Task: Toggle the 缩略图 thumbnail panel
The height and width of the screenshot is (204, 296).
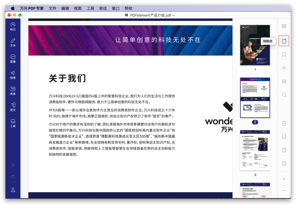Action: click(284, 41)
